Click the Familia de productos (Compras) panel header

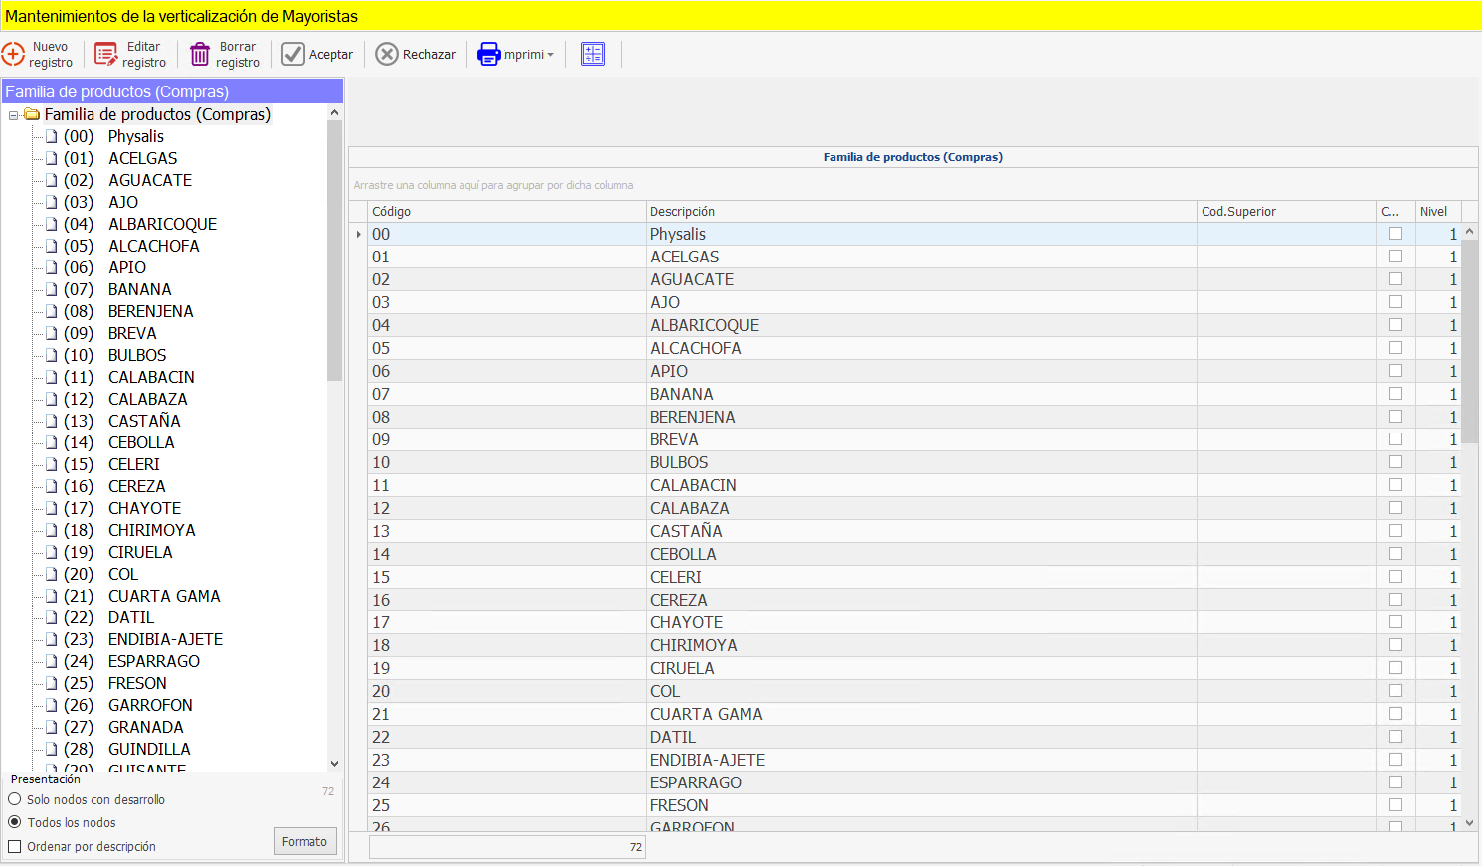173,91
